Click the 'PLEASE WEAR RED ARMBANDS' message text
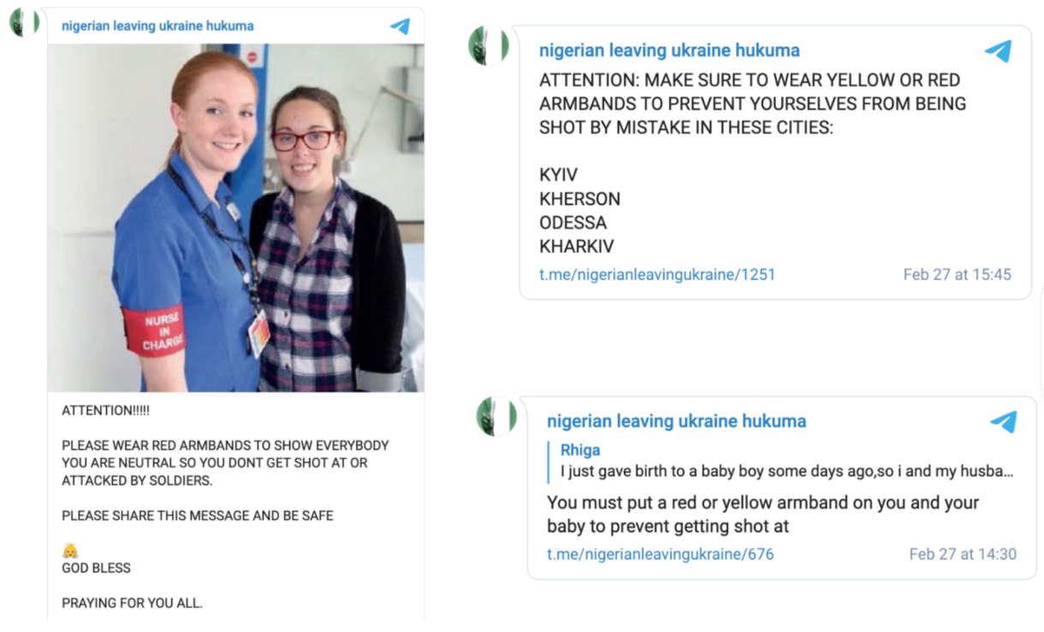The height and width of the screenshot is (632, 1044). click(x=225, y=463)
